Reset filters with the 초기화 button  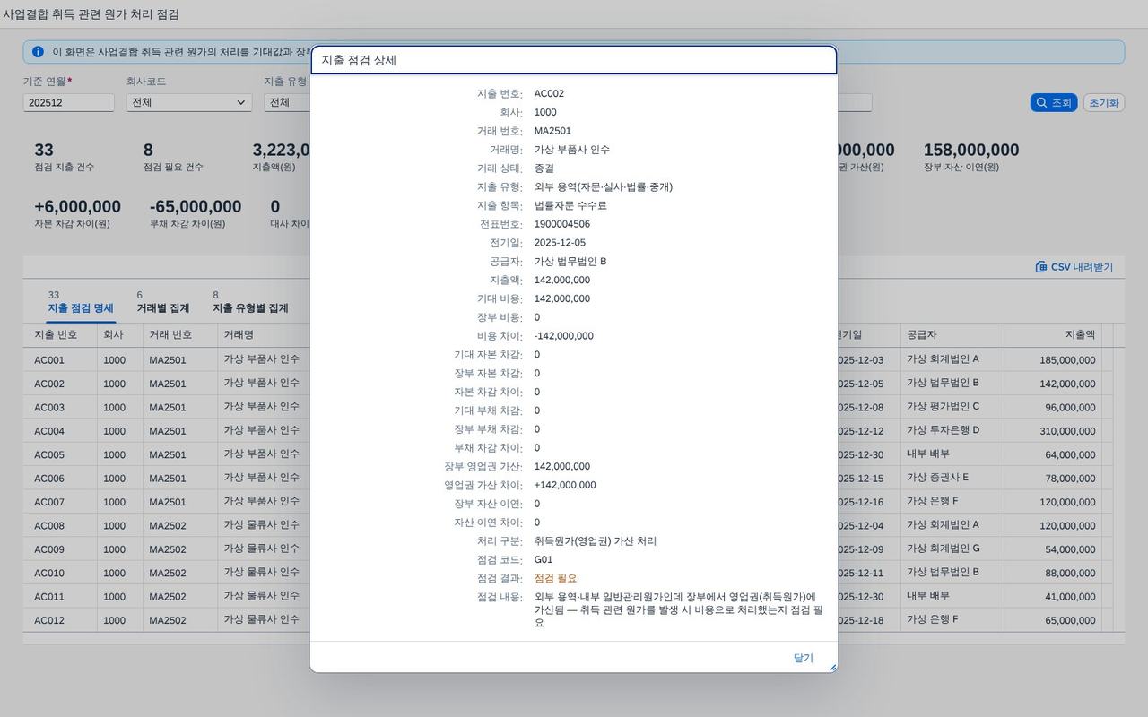click(1104, 102)
